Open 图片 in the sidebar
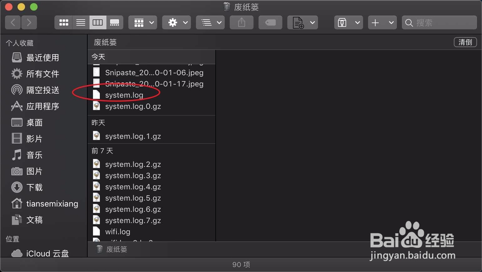The image size is (482, 272). pyautogui.click(x=27, y=171)
